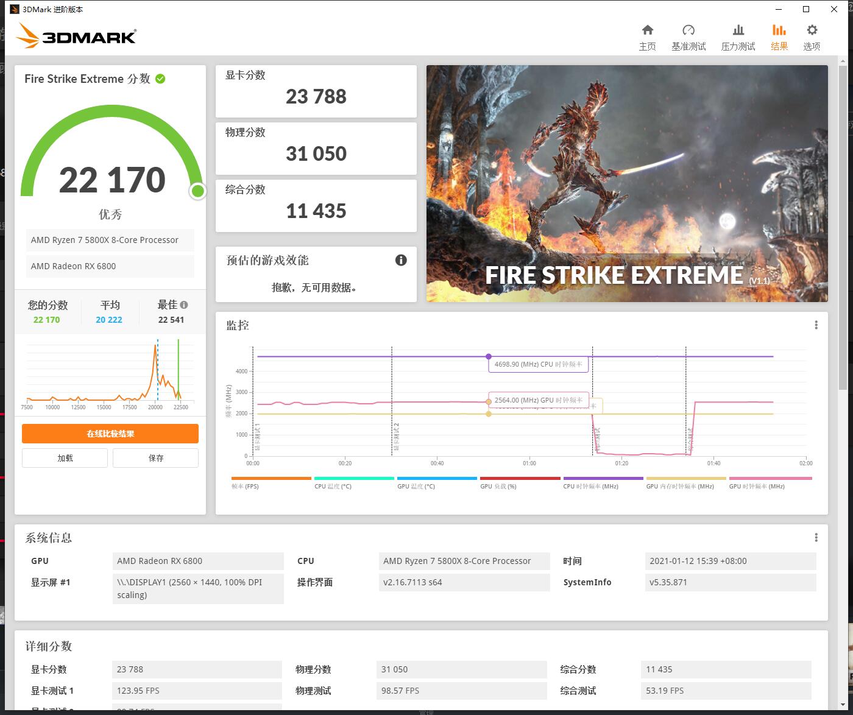Click the 加载 button

pyautogui.click(x=64, y=457)
